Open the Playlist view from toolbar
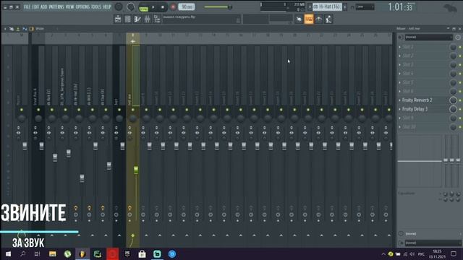This screenshot has width=463, height=260. pos(118,19)
